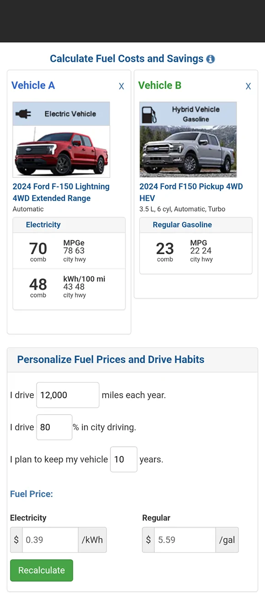Viewport: 265px width, 595px height.
Task: Click the dollar sign beside the electricity price
Action: [16, 540]
